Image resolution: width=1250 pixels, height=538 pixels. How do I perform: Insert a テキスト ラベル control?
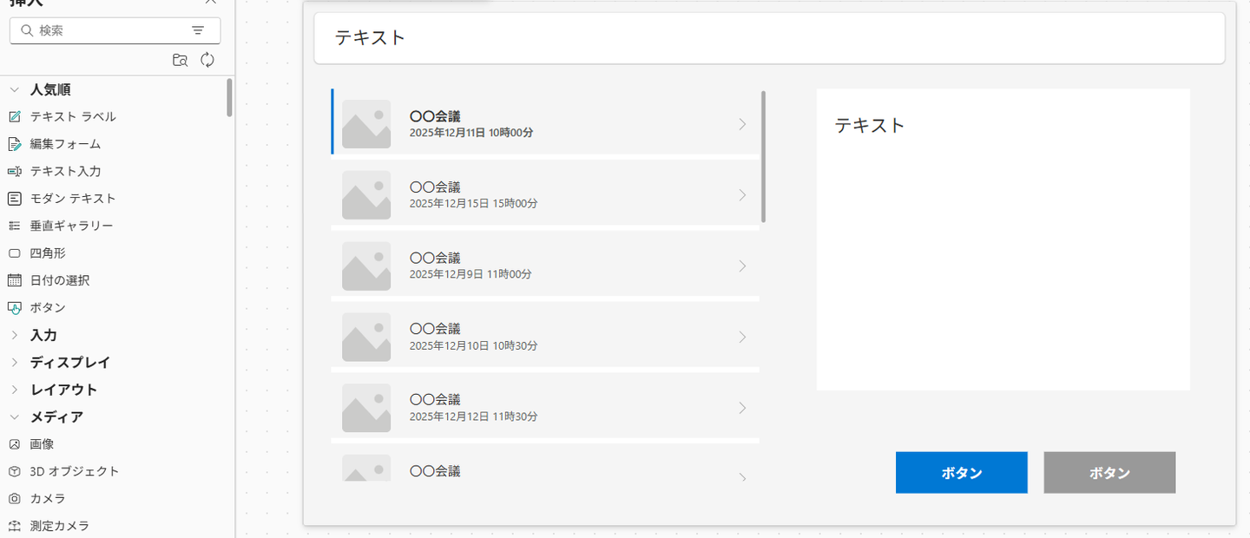pyautogui.click(x=72, y=116)
